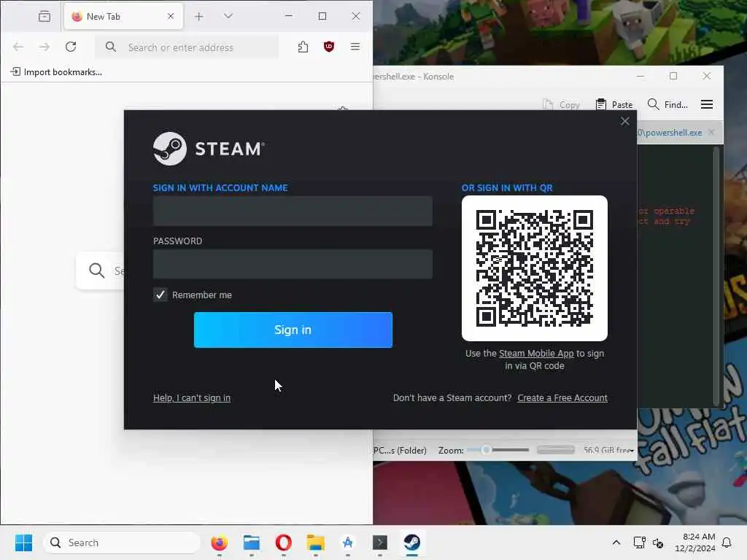
Task: Click the blue Sign in button
Action: tap(293, 330)
